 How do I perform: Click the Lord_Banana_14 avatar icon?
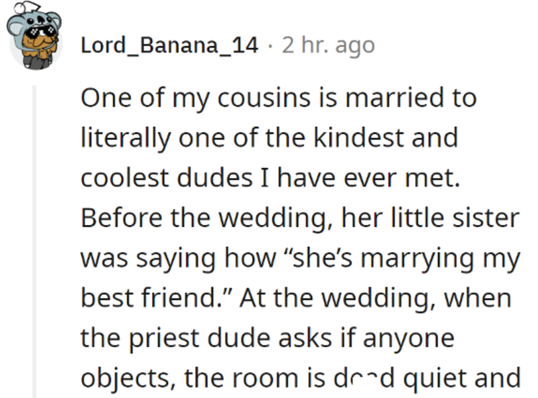(x=34, y=41)
